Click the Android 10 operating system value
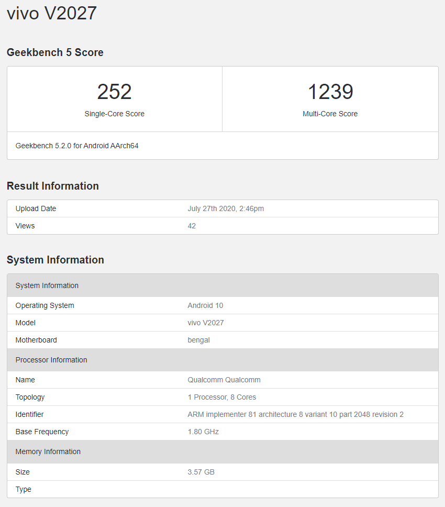Screen dimensions: 445x507 (x=205, y=305)
